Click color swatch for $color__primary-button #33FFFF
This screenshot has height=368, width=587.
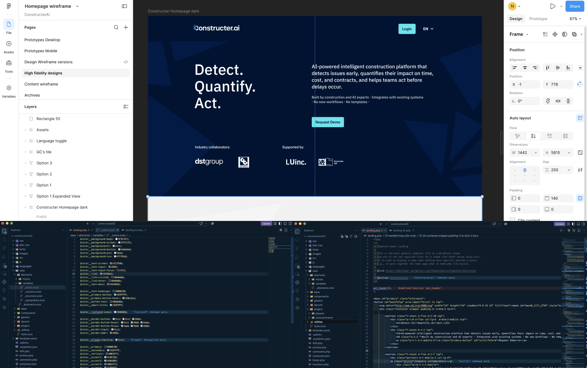[x=115, y=295]
